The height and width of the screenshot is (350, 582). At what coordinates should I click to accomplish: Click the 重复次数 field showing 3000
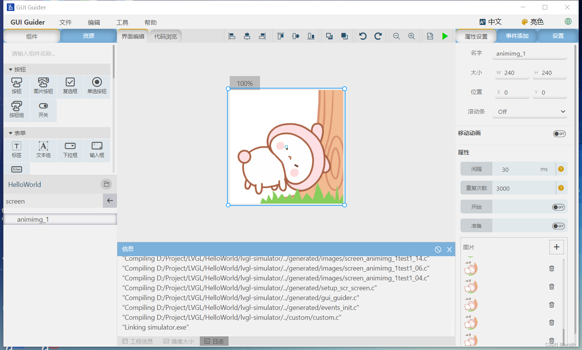point(524,188)
